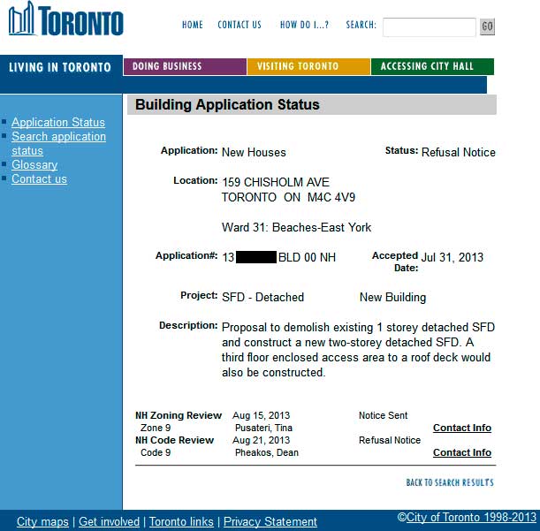Viewport: 540px width, 531px height.
Task: Open the CONTACT US header link
Action: pyautogui.click(x=240, y=25)
